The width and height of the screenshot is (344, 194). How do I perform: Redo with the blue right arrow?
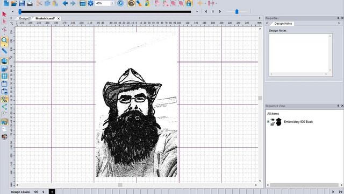73,3
